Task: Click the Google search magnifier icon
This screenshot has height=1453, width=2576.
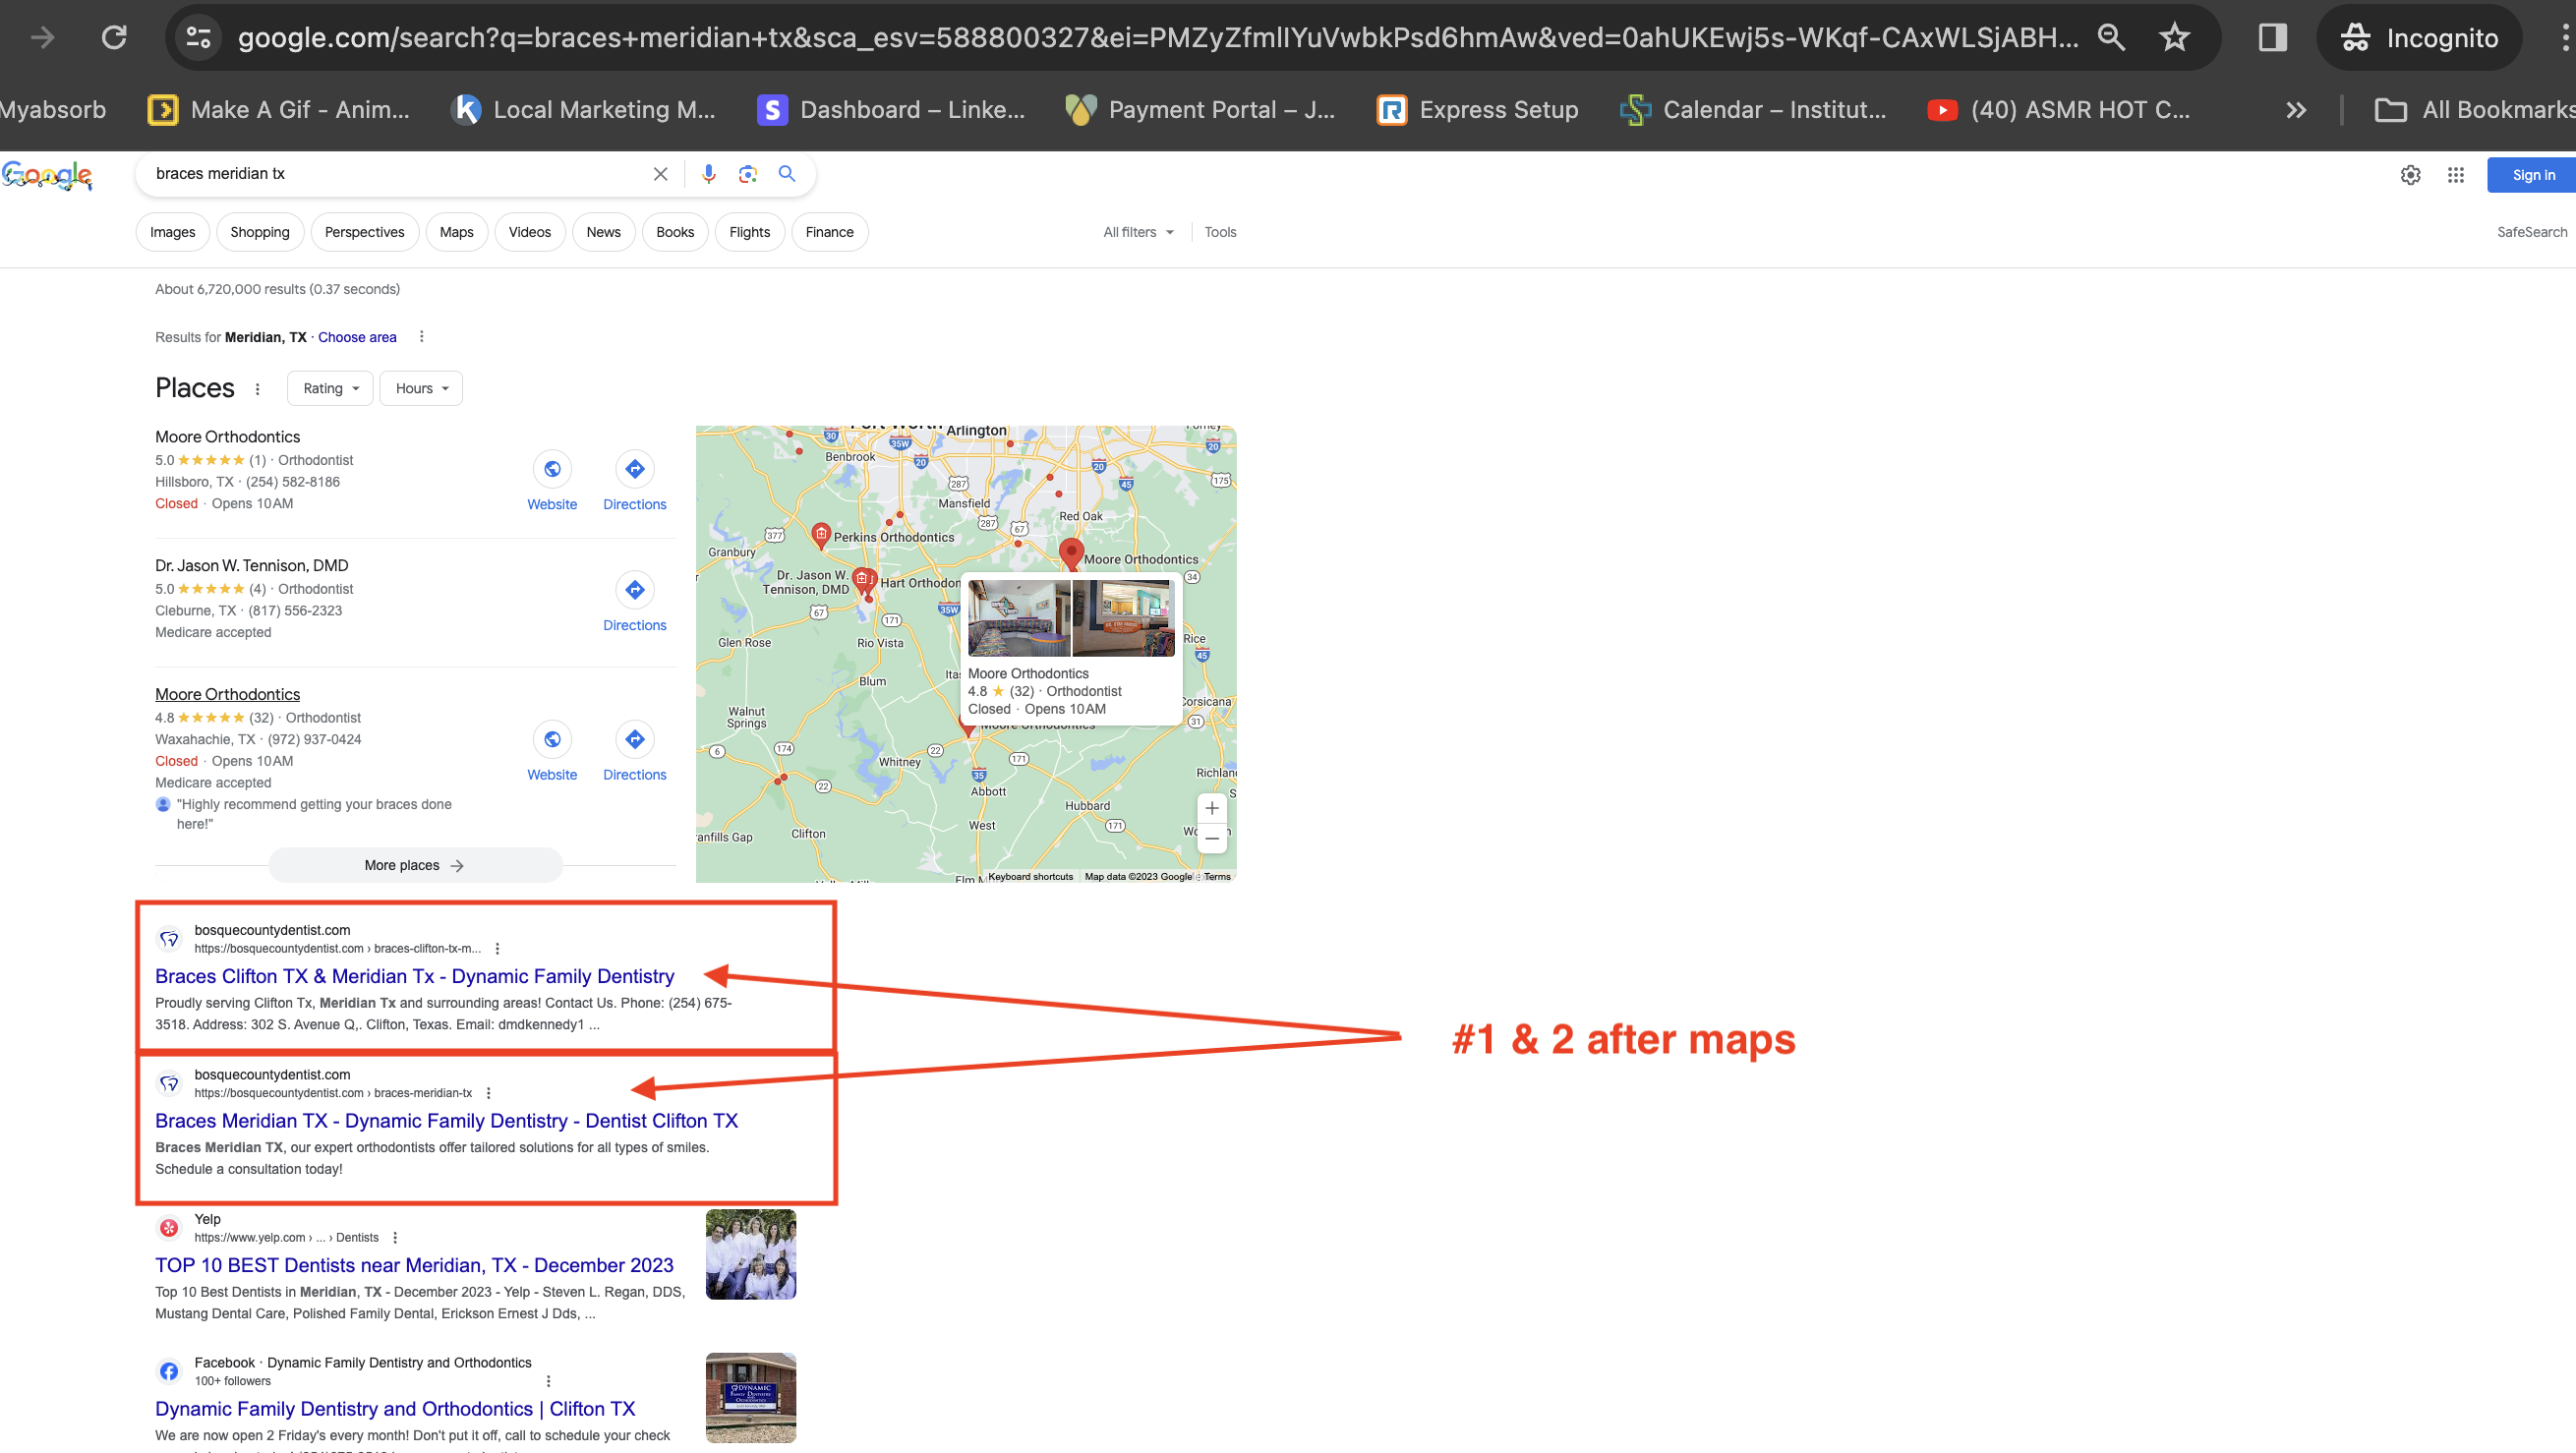Action: (x=786, y=173)
